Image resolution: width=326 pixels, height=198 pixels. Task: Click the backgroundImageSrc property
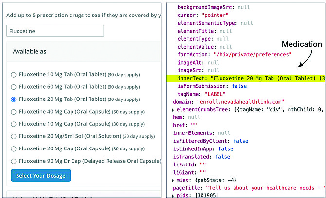(x=214, y=7)
